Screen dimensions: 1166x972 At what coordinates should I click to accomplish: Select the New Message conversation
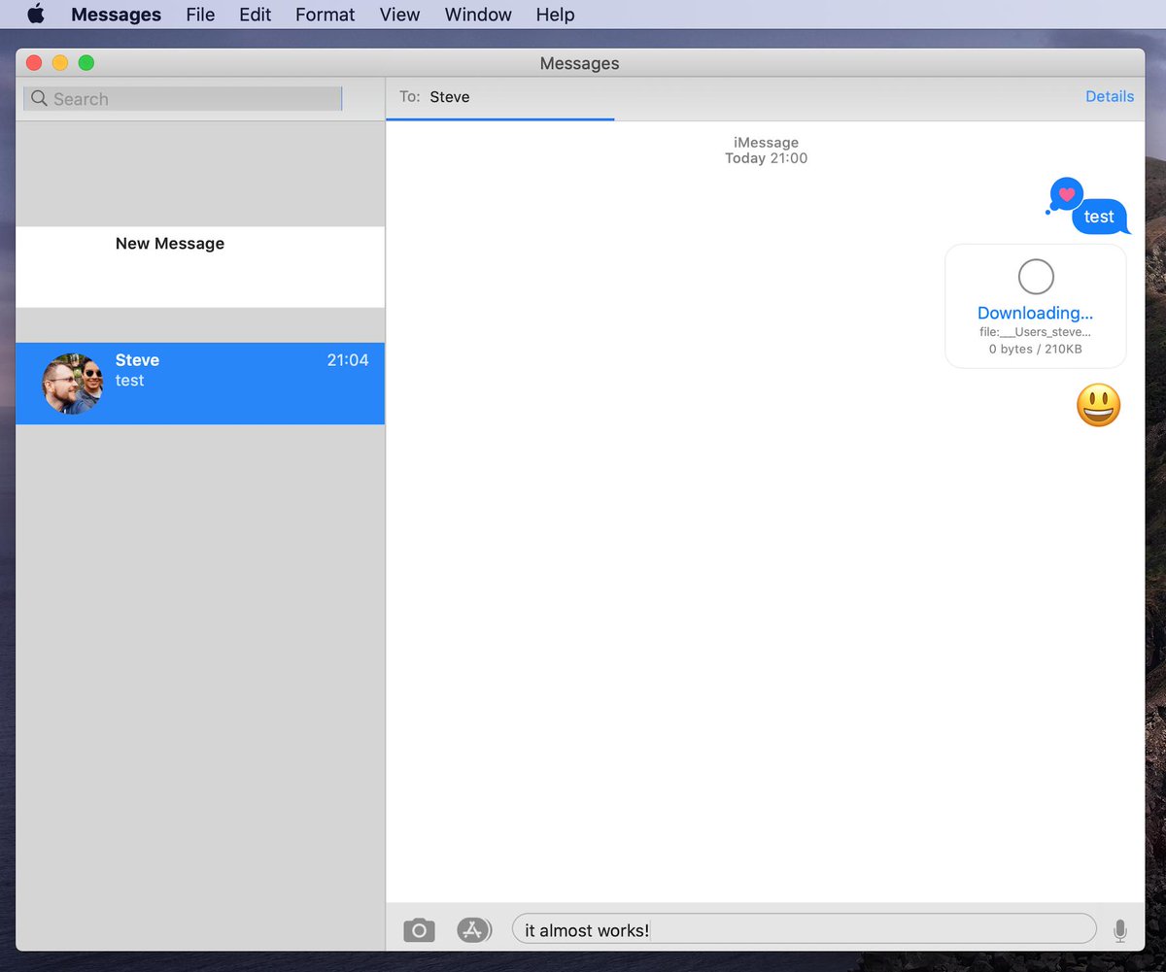click(199, 266)
